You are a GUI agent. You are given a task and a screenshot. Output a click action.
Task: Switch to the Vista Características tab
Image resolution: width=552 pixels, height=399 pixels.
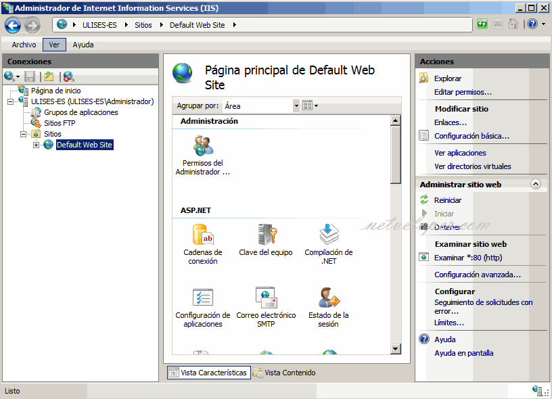209,373
